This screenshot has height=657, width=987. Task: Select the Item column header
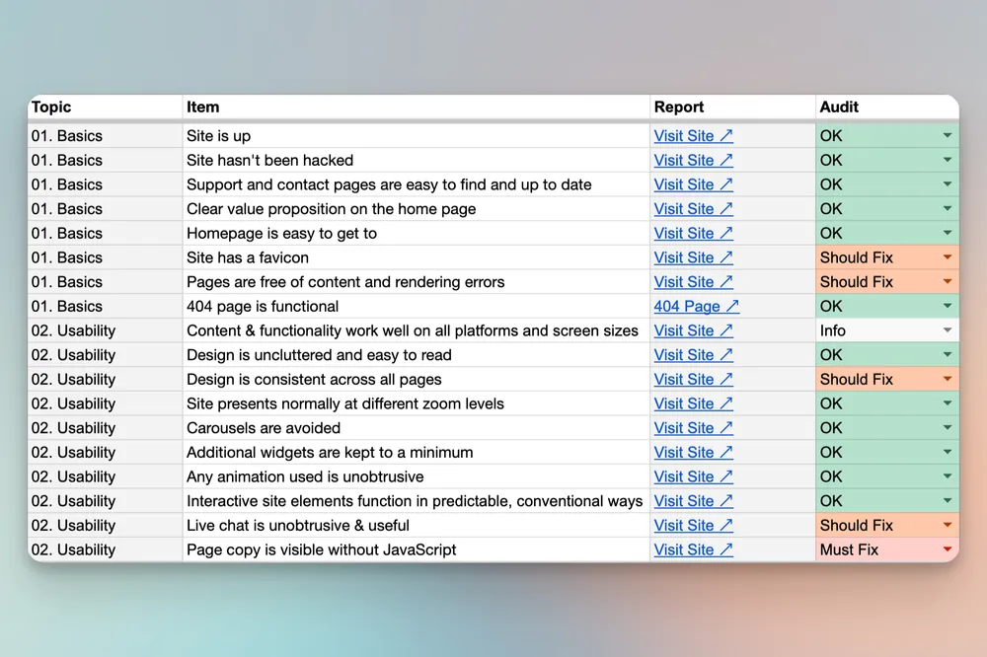(202, 107)
